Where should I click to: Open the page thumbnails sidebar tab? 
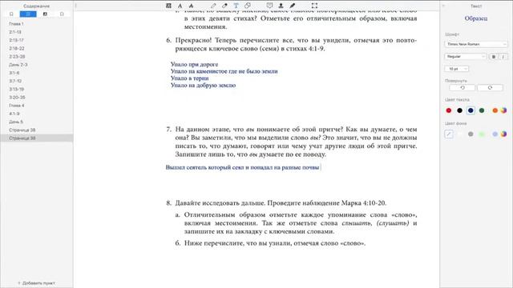click(62, 14)
